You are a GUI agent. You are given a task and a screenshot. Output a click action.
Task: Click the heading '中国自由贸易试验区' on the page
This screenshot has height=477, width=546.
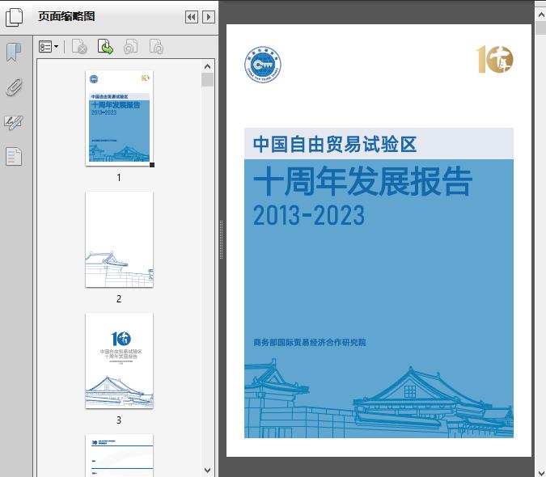(335, 144)
